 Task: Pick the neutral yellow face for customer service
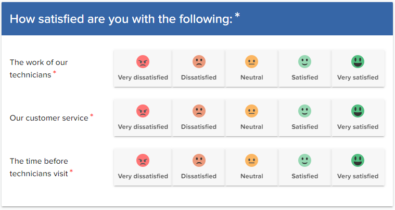tap(252, 111)
